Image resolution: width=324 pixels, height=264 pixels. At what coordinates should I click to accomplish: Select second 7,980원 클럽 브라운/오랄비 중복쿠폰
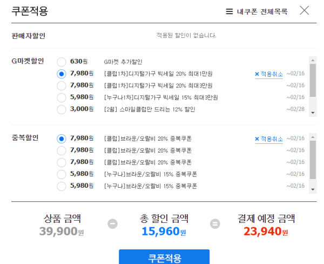click(x=62, y=150)
